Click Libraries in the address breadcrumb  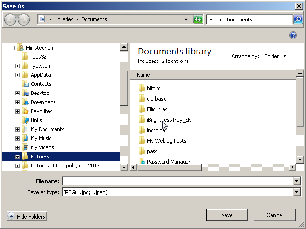[x=64, y=19]
